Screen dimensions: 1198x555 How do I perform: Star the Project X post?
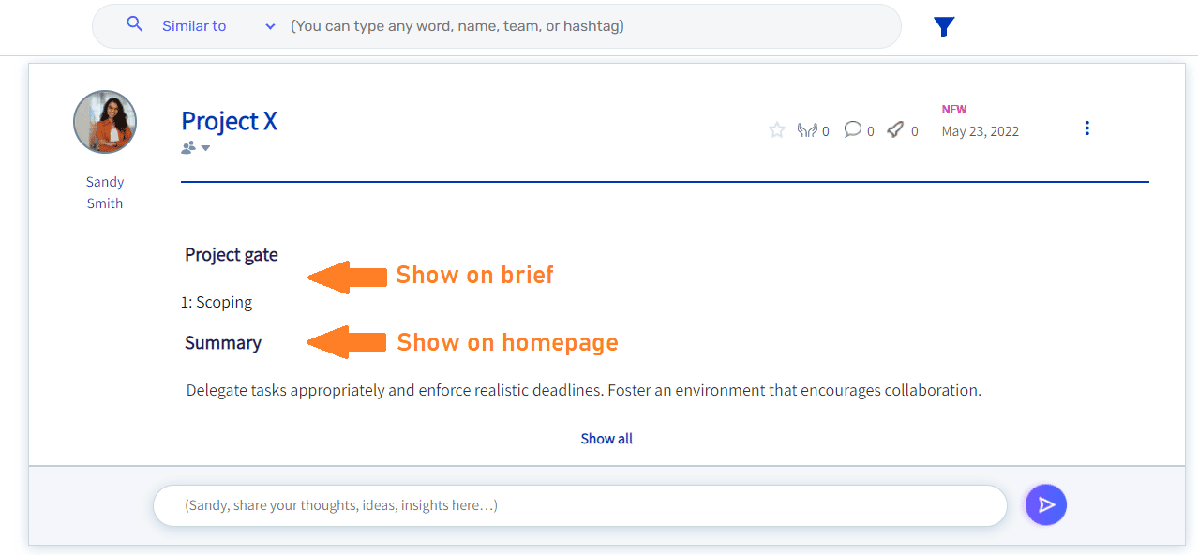coord(776,130)
